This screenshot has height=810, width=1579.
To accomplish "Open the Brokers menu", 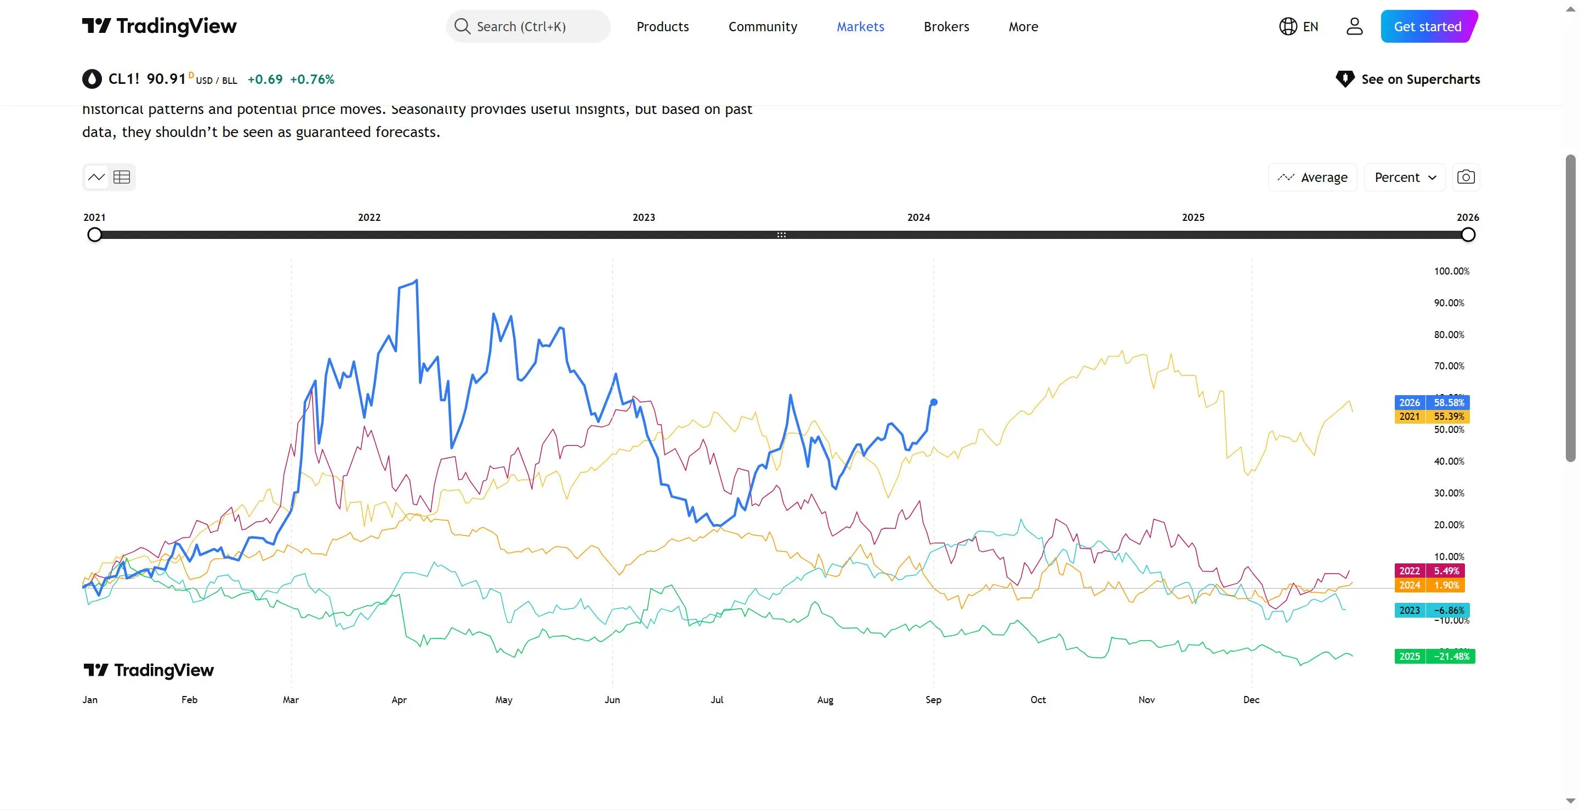I will pyautogui.click(x=946, y=26).
